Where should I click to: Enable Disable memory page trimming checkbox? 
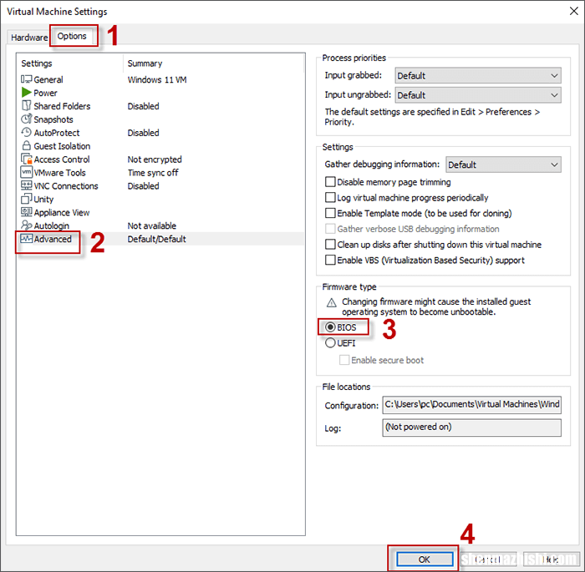click(330, 182)
